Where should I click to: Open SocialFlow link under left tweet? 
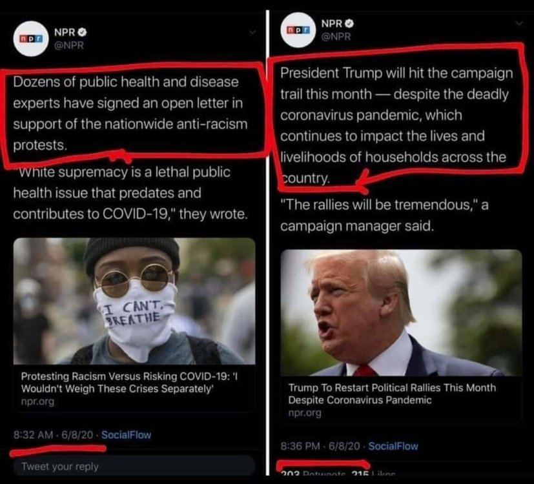click(x=126, y=435)
